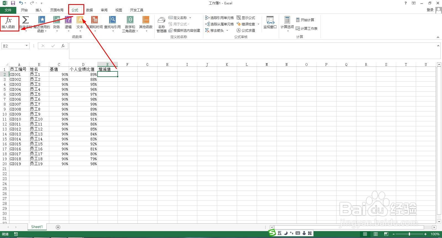The image size is (442, 238).
Task: Switch to the Home (开始) tab
Action: coord(24,10)
